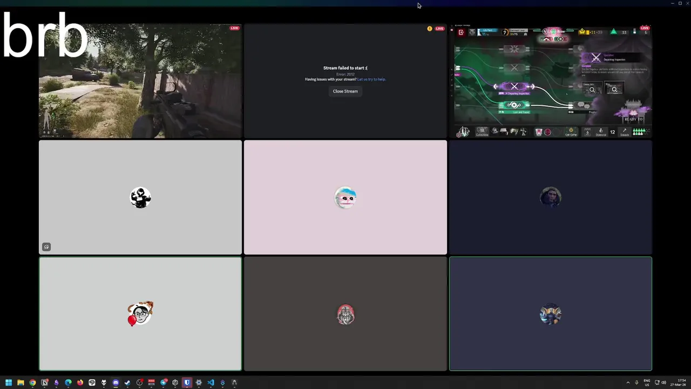Select the pink tile with blue-haired avatar
Viewport: 691px width, 389px height.
pyautogui.click(x=345, y=197)
